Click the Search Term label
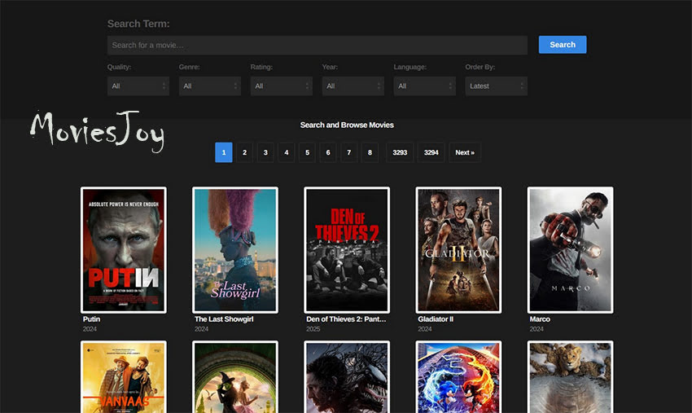 point(138,24)
